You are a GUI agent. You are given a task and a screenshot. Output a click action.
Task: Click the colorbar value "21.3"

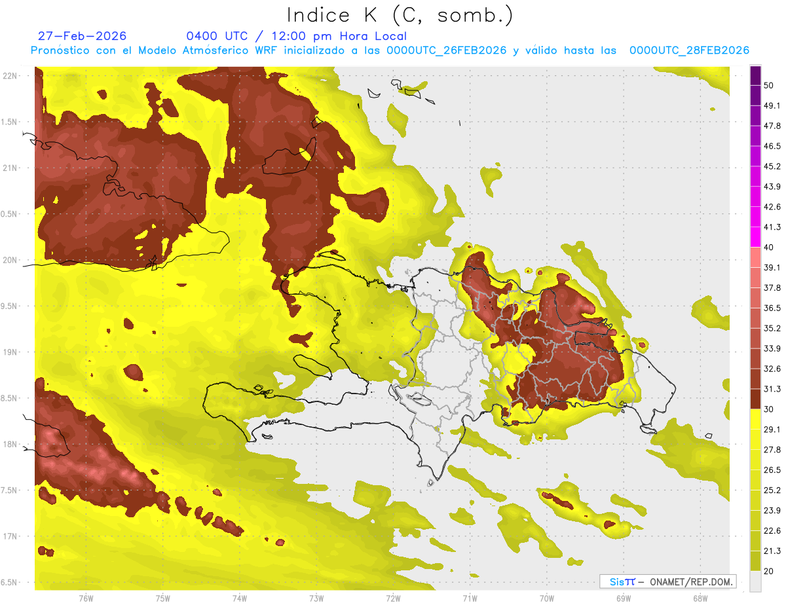coord(772,551)
